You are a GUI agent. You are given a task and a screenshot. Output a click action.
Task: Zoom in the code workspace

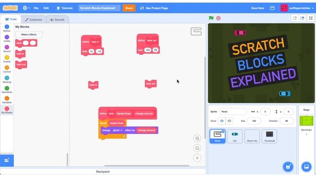pos(197,139)
